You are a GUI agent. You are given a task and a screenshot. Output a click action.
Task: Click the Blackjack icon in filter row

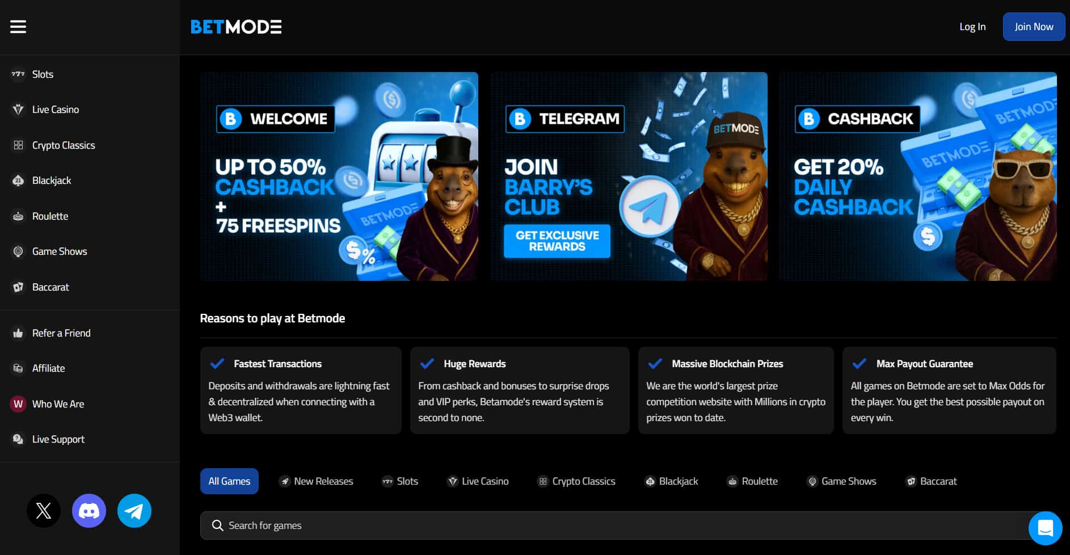click(650, 481)
